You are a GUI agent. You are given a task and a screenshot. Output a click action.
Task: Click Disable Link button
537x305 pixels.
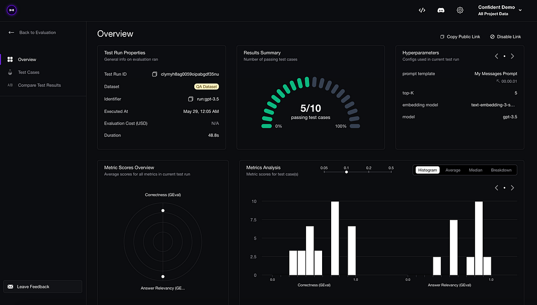pos(505,37)
